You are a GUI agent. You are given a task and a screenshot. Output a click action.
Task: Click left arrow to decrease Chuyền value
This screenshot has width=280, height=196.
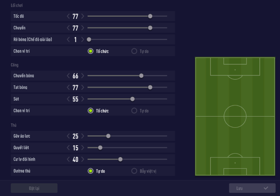point(68,28)
